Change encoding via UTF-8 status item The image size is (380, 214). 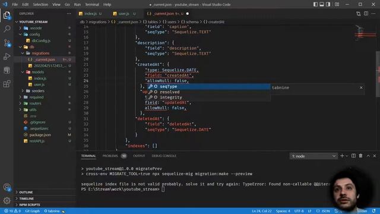299,211
